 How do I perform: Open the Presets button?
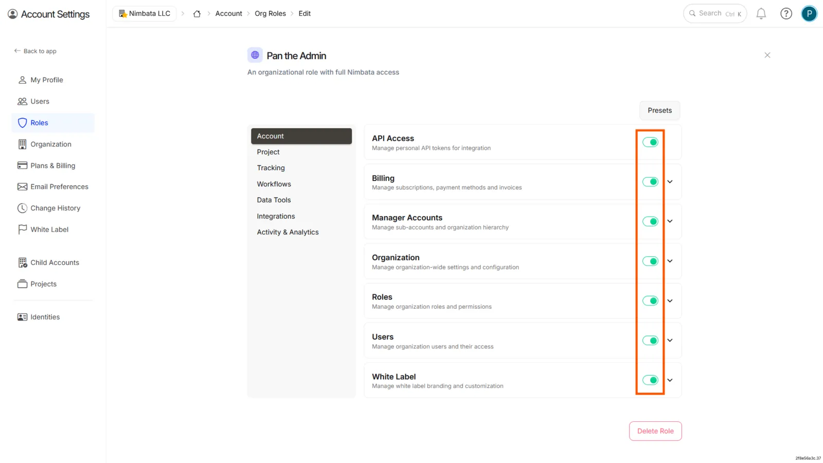point(659,111)
